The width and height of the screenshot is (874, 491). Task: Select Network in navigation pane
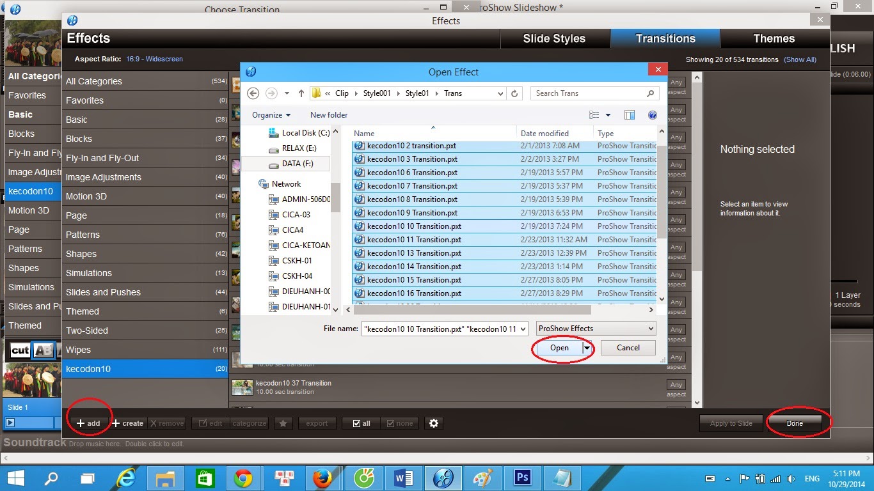coord(280,184)
